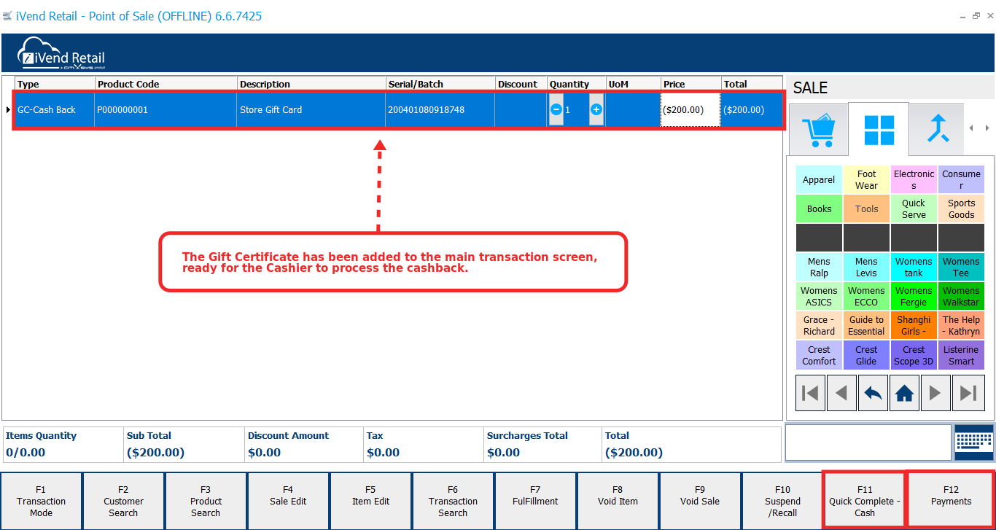Open the shopping cart tab
996x530 pixels.
click(818, 130)
